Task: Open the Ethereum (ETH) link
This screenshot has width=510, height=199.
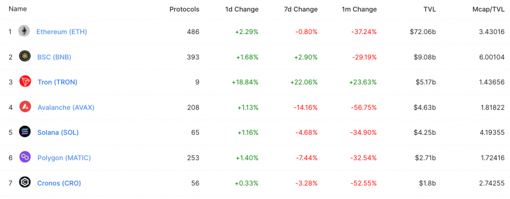Action: click(x=62, y=32)
